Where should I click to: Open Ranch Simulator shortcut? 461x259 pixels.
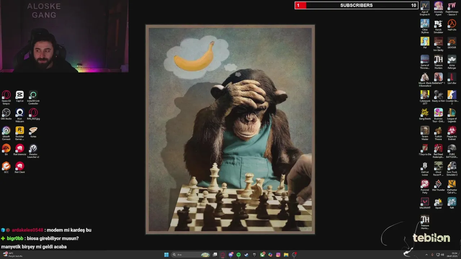[x=438, y=26]
